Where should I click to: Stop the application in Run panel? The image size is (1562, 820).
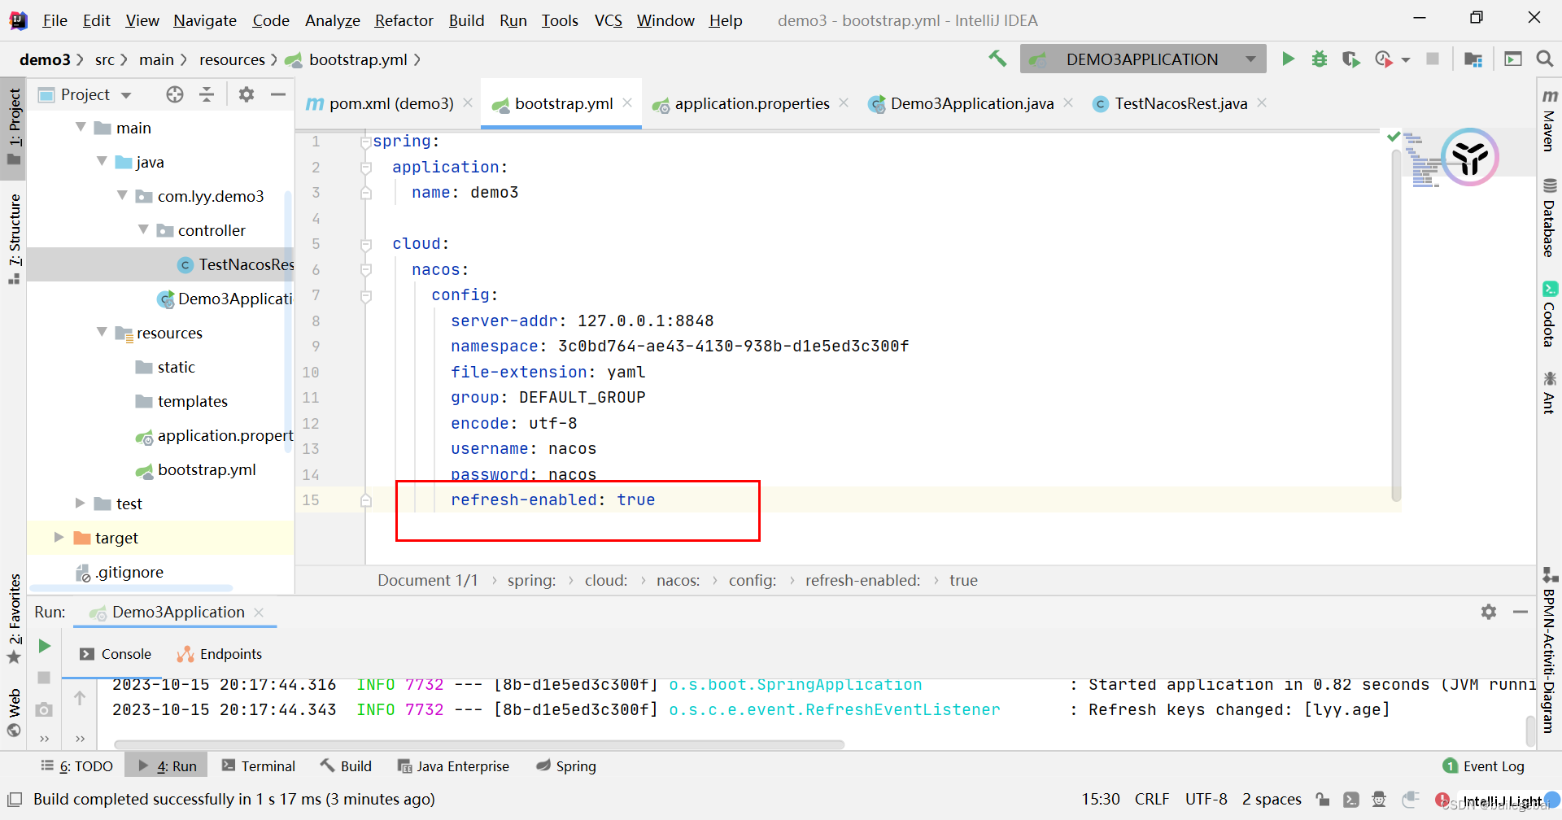pos(45,678)
